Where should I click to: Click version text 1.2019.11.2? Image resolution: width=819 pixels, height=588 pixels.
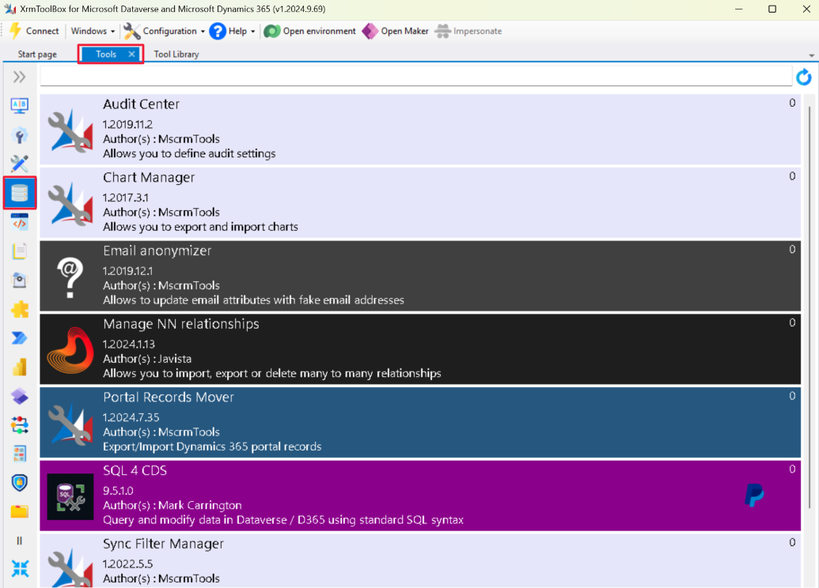point(127,125)
